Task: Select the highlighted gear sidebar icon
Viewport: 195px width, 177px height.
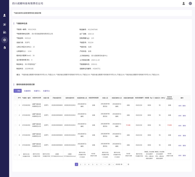Action: tap(4, 40)
